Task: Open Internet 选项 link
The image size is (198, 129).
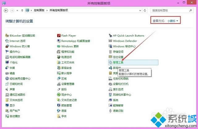Action: [x=17, y=41]
